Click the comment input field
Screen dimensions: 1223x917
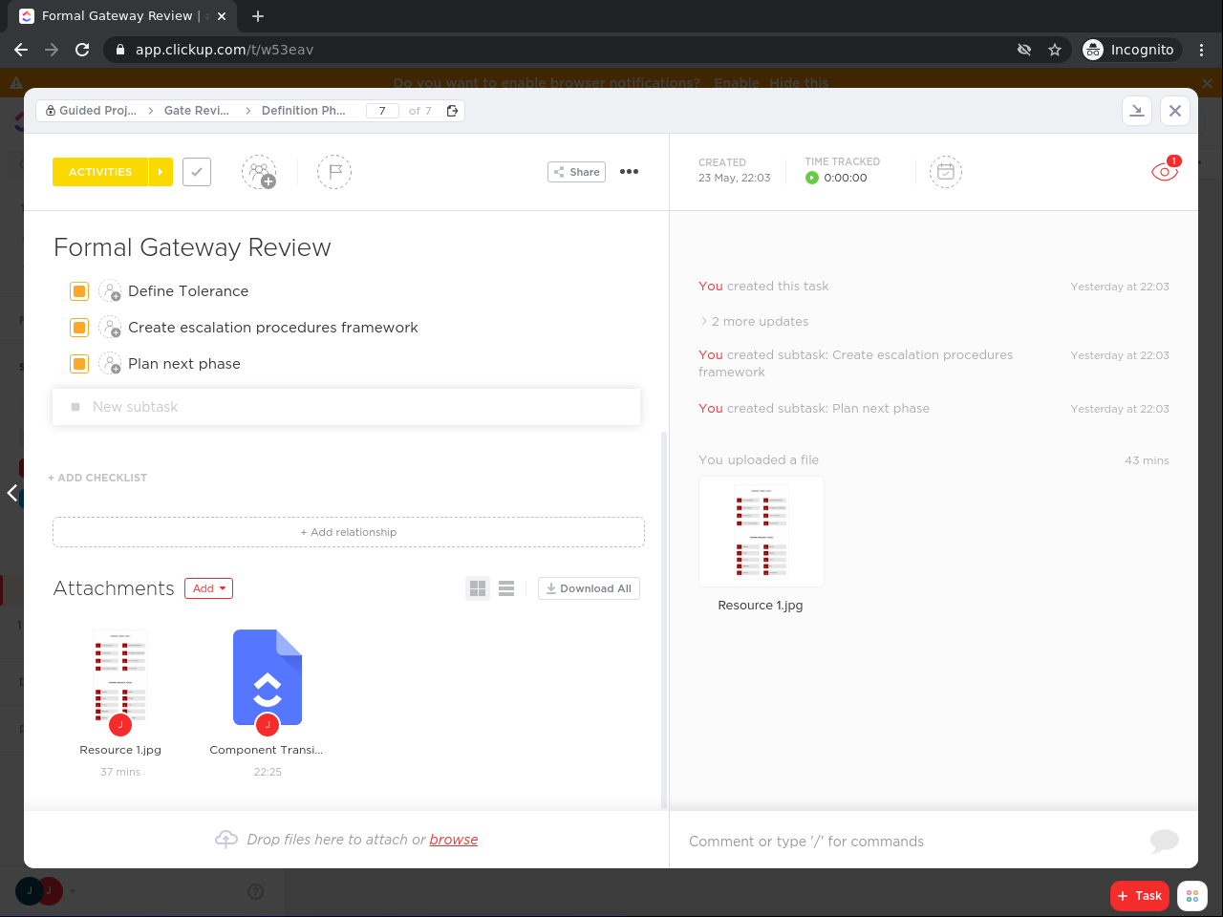tap(908, 842)
